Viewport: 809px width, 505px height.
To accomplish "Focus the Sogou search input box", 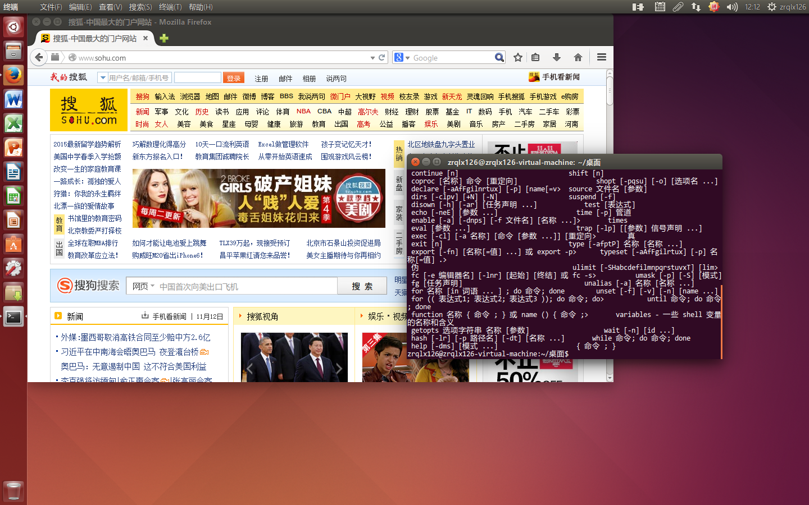I will 247,286.
